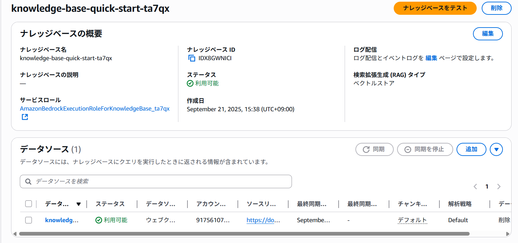Click the horizontal table scrollbar
Screen dimensions: 518x243
[x=244, y=234]
